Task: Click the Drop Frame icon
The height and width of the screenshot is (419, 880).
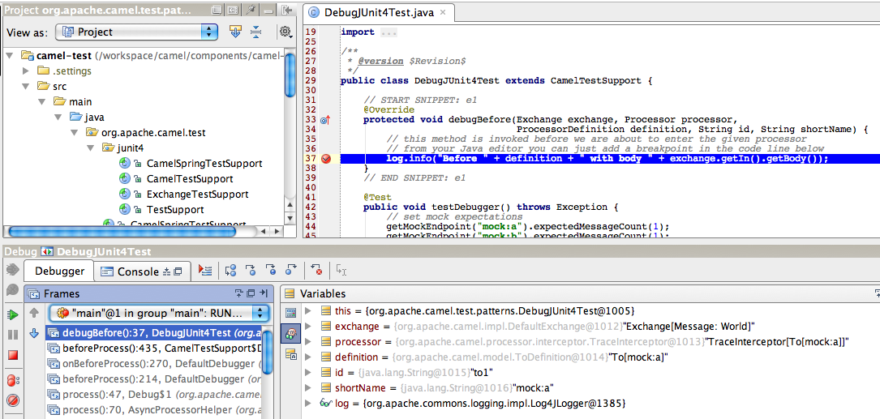Action: tap(316, 271)
